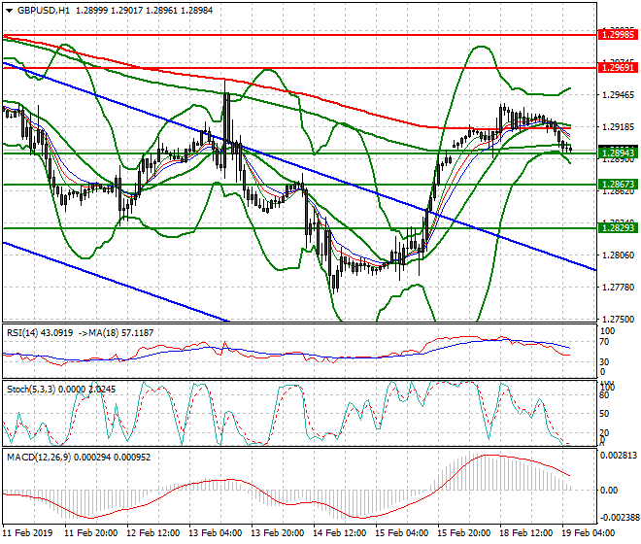641x544 pixels.
Task: Click the GBPUSD,H1 chart title text
Action: pyautogui.click(x=43, y=11)
